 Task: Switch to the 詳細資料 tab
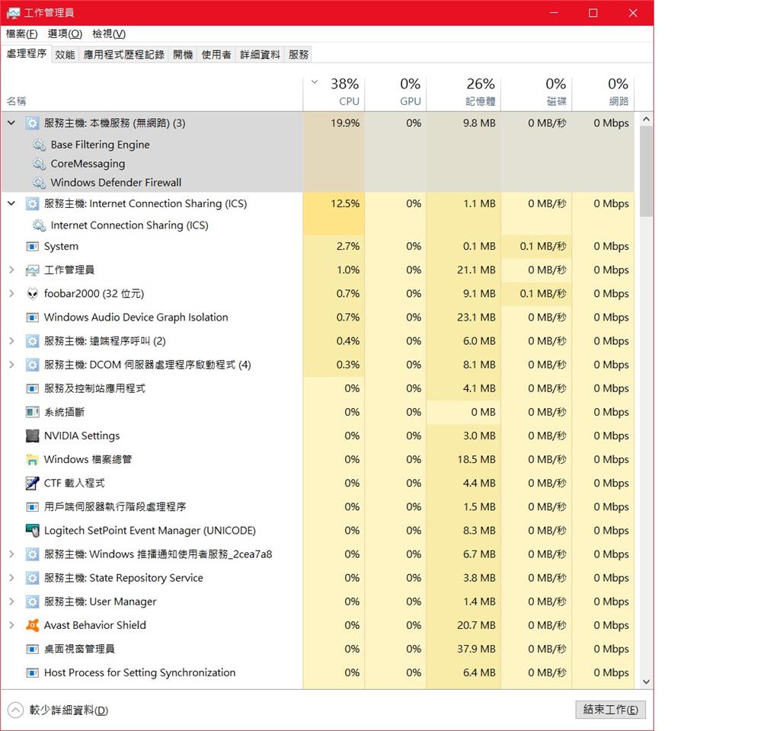(261, 55)
